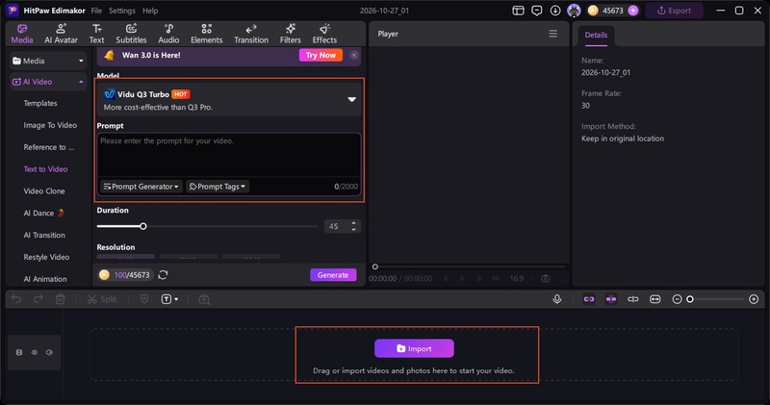Image resolution: width=770 pixels, height=405 pixels.
Task: Open the layout switcher icon
Action: pyautogui.click(x=518, y=11)
